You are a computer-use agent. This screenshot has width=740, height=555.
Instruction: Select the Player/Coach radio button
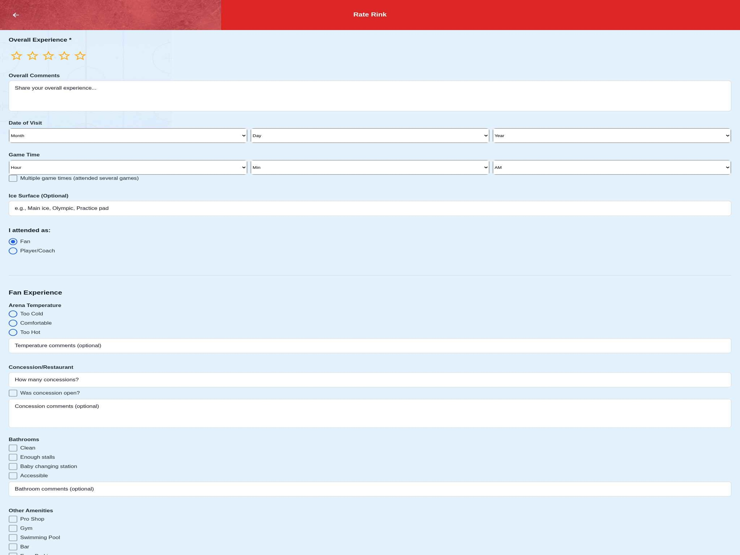pyautogui.click(x=13, y=251)
